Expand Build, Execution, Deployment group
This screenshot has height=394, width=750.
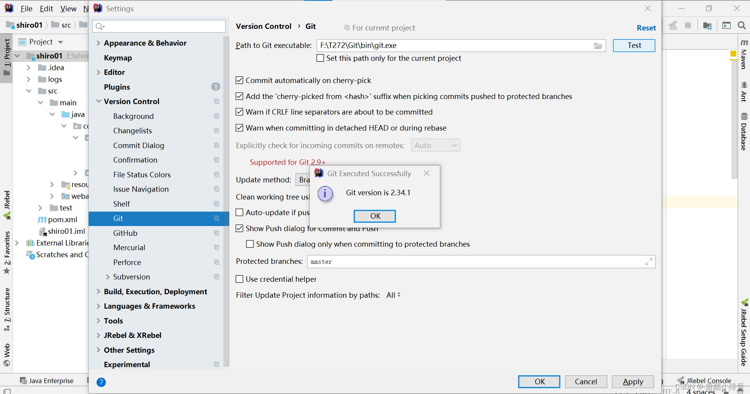(98, 292)
